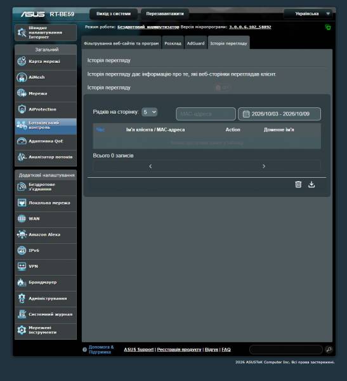Open rows per page dropdown showing 5
This screenshot has width=347, height=381.
pyautogui.click(x=149, y=112)
